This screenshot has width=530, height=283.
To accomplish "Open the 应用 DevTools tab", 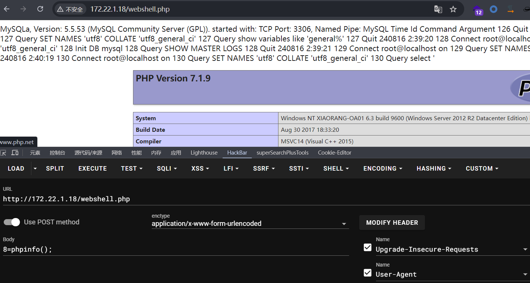I will [x=176, y=153].
